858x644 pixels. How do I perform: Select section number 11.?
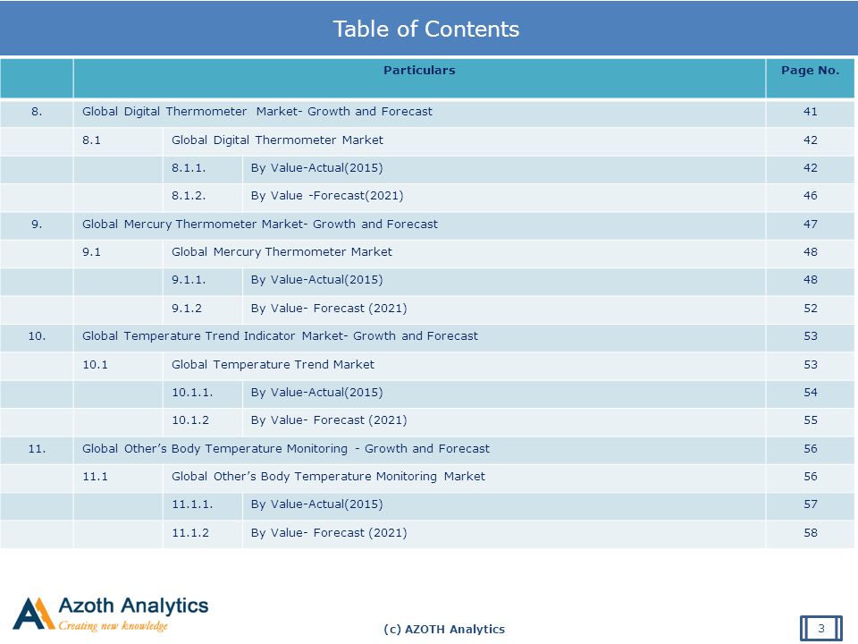tap(37, 449)
